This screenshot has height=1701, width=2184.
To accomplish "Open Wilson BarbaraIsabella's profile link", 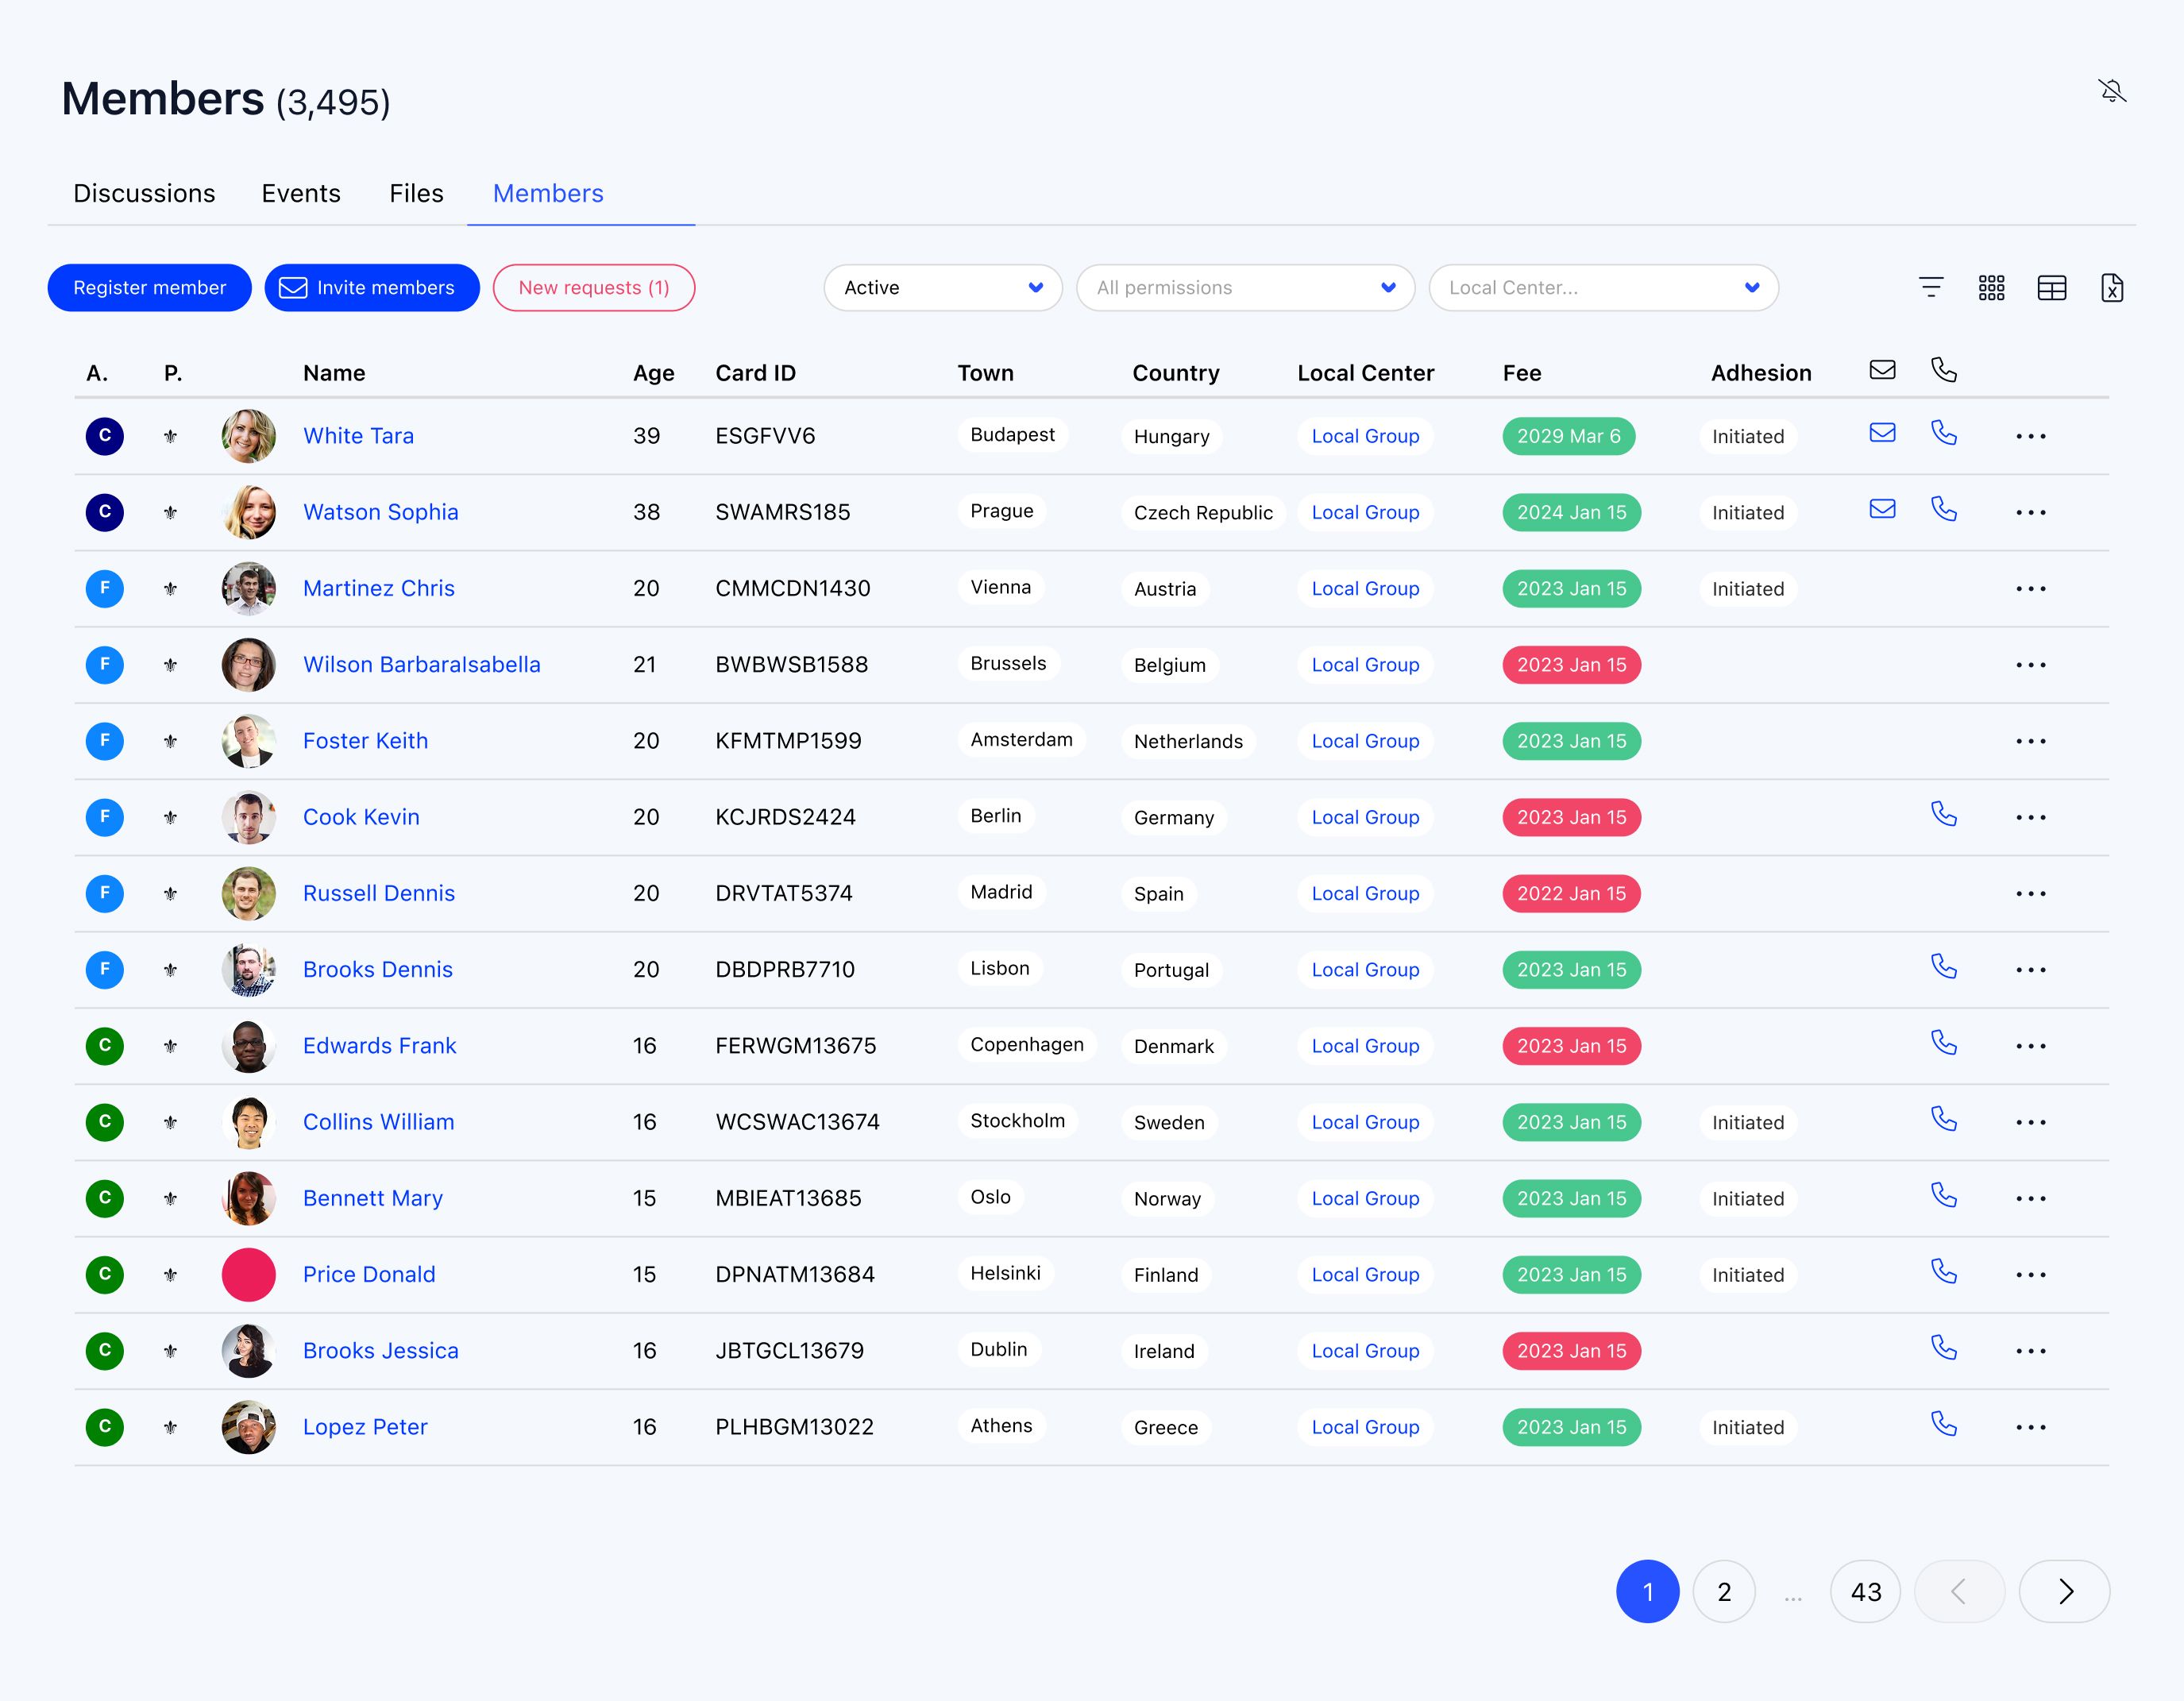I will [x=421, y=665].
